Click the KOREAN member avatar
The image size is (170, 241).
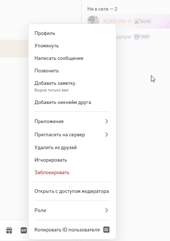tap(93, 20)
